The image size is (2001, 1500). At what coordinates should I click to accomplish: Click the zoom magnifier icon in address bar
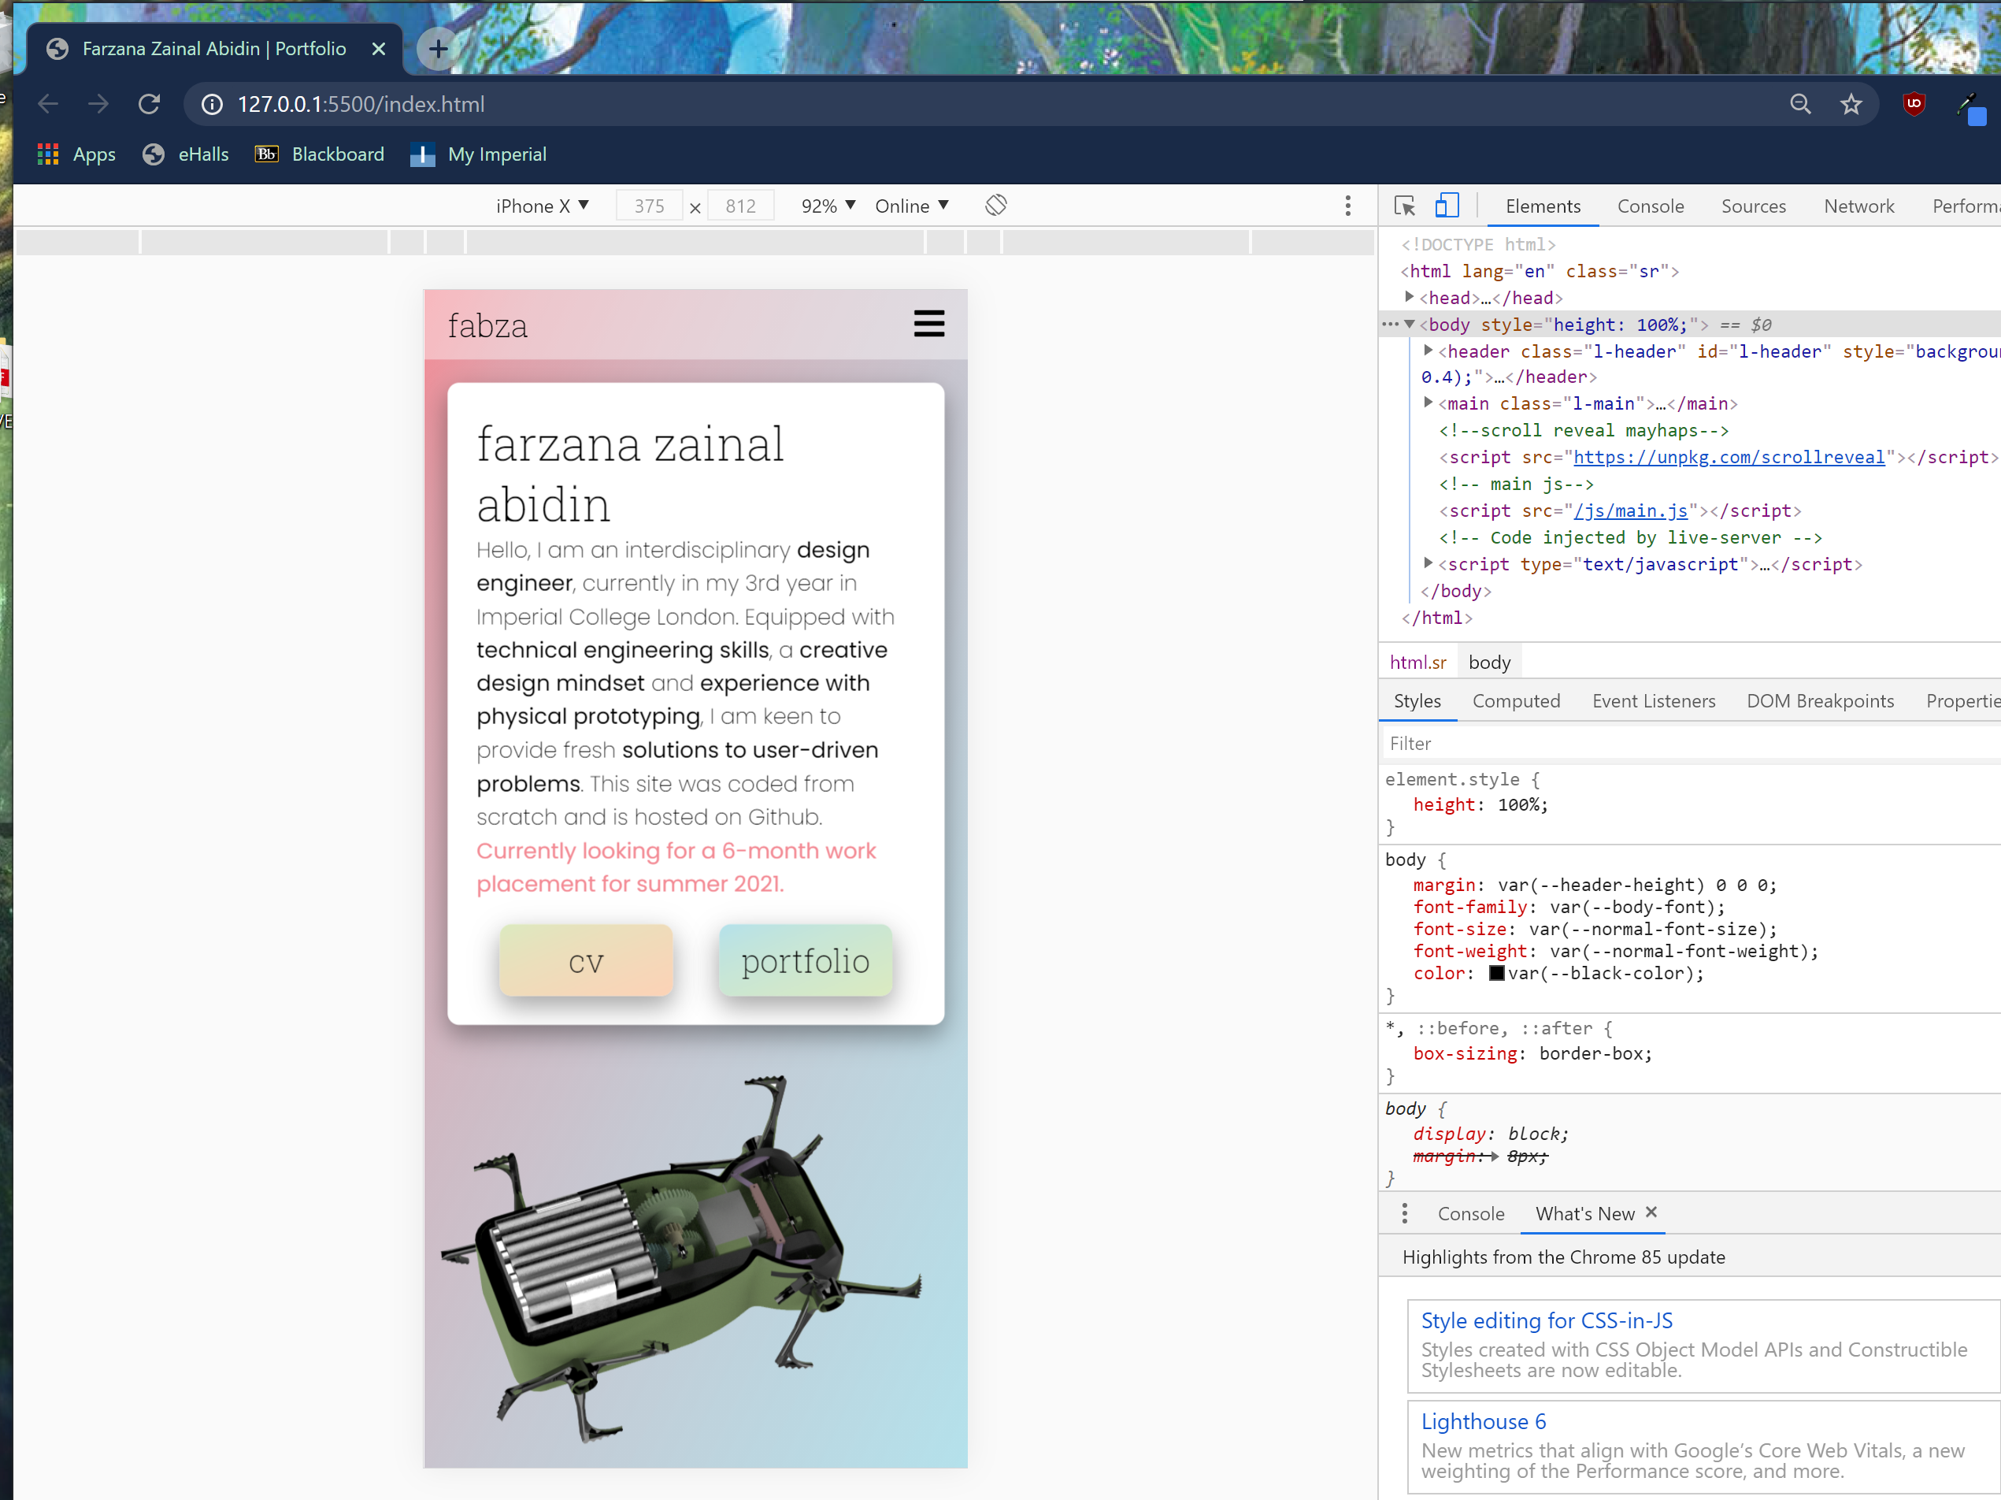coord(1800,104)
